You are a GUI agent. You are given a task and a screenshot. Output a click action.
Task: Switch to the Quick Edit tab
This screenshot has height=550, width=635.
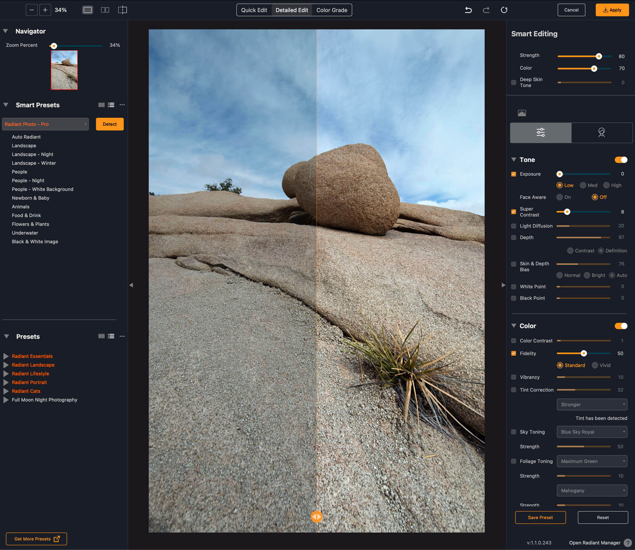254,10
